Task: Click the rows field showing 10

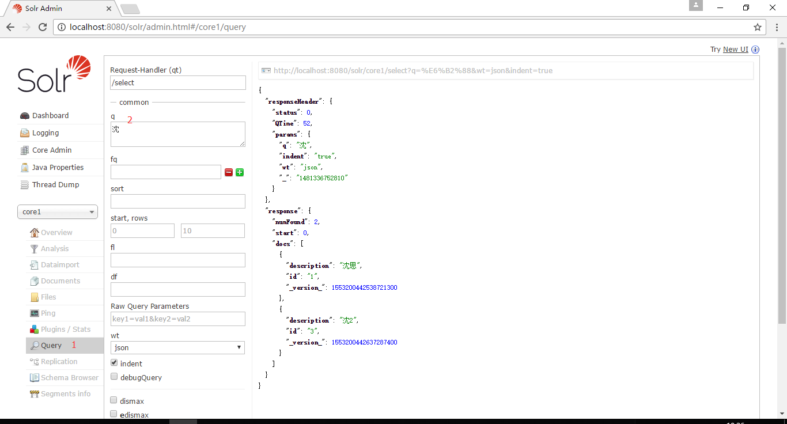Action: coord(213,230)
